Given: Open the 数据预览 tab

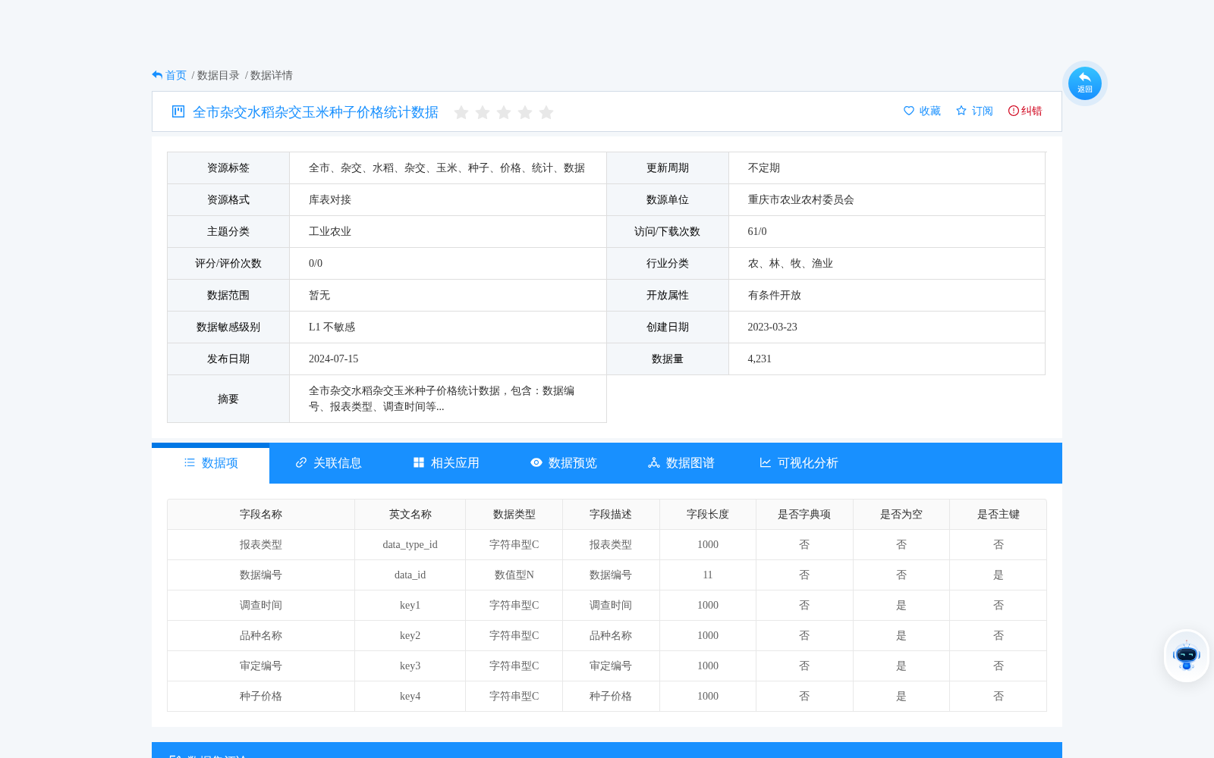Looking at the screenshot, I should (564, 463).
